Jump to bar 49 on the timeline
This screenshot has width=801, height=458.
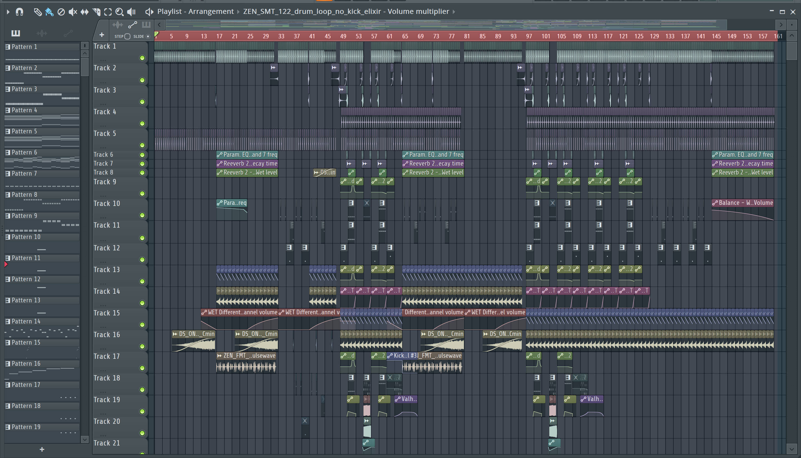[x=343, y=36]
